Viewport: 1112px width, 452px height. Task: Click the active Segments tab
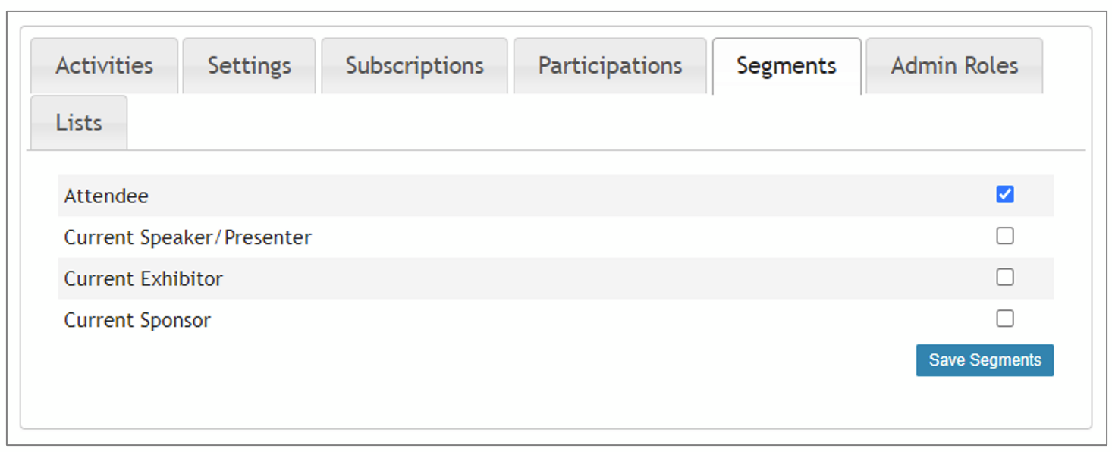(x=786, y=66)
